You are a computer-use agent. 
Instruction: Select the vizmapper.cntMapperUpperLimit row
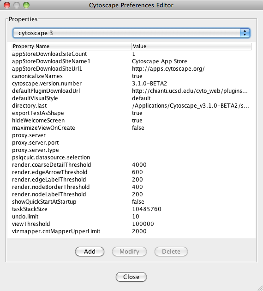[131, 231]
